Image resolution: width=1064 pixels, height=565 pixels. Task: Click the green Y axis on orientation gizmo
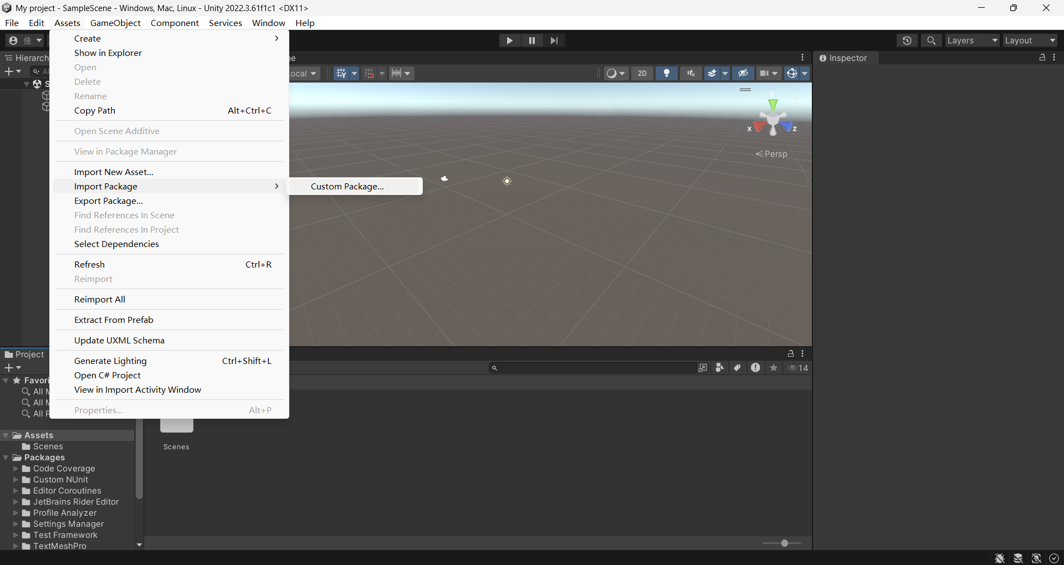point(773,105)
